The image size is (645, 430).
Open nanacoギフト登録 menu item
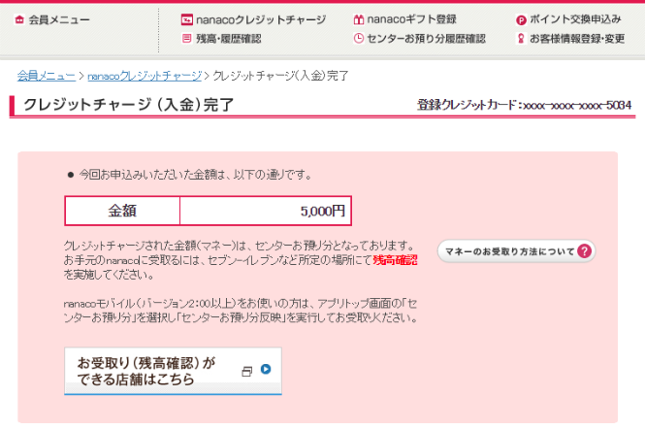[x=412, y=19]
